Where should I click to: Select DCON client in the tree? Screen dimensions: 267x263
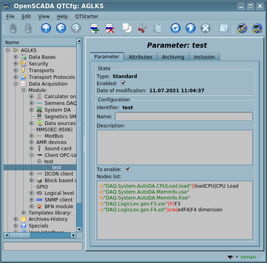tap(59, 173)
